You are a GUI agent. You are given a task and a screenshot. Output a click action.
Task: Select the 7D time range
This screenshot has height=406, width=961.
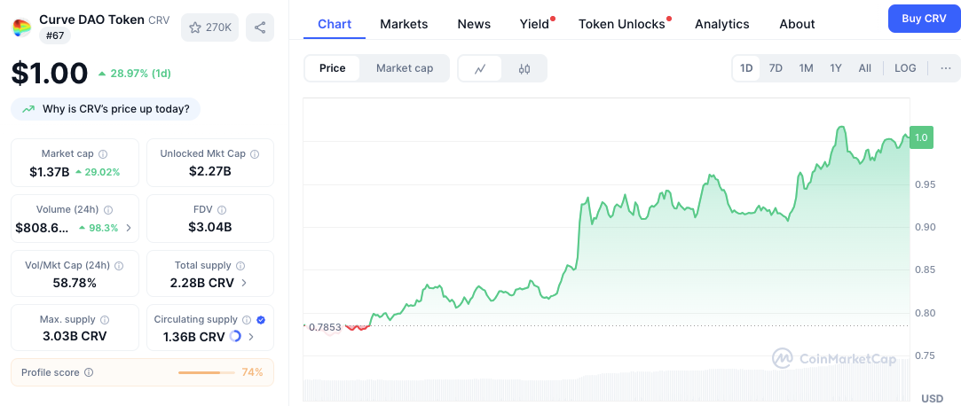click(x=776, y=68)
